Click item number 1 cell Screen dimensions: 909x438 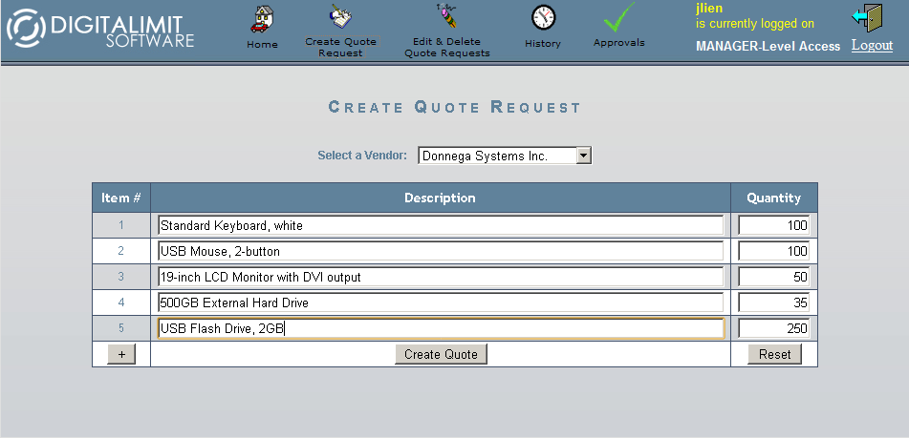coord(121,225)
